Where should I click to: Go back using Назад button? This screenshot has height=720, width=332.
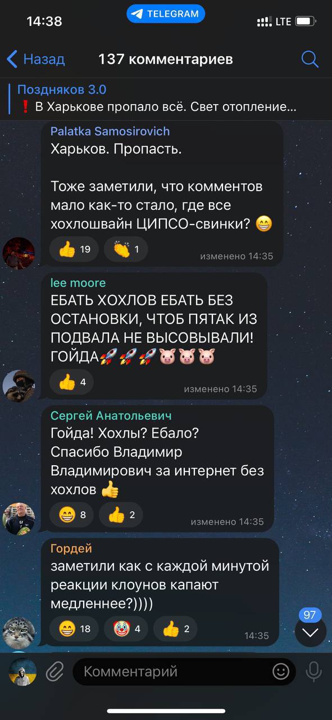(35, 59)
